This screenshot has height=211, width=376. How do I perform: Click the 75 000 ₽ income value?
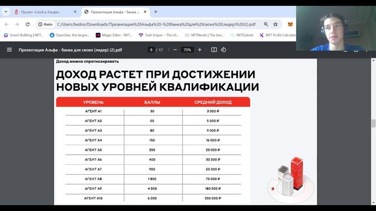(213, 179)
